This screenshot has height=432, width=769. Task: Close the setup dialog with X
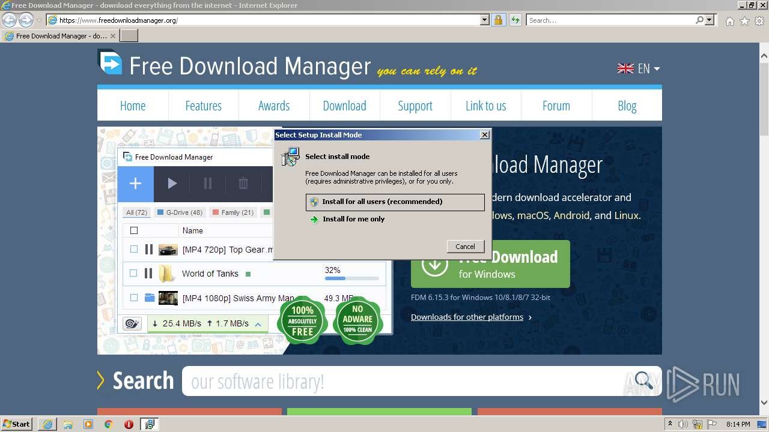tap(485, 135)
